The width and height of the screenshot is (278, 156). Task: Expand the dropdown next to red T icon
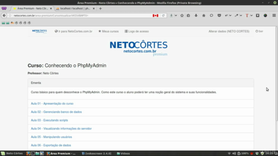[252, 16]
